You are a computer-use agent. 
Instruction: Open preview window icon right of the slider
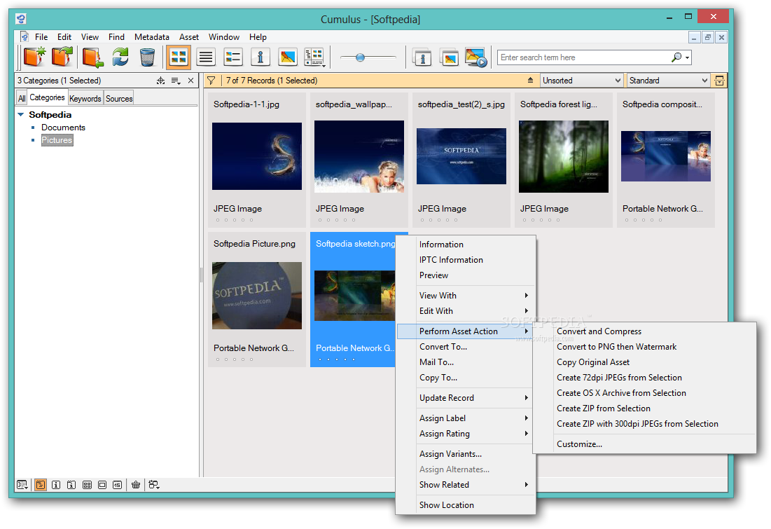pos(449,57)
